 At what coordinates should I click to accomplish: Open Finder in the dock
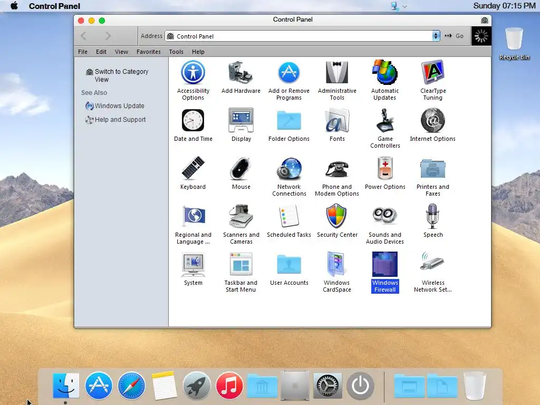pyautogui.click(x=66, y=385)
